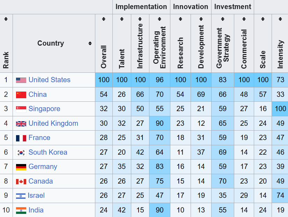This screenshot has height=217, width=288.
Task: Open the France country link
Action: pyautogui.click(x=39, y=138)
